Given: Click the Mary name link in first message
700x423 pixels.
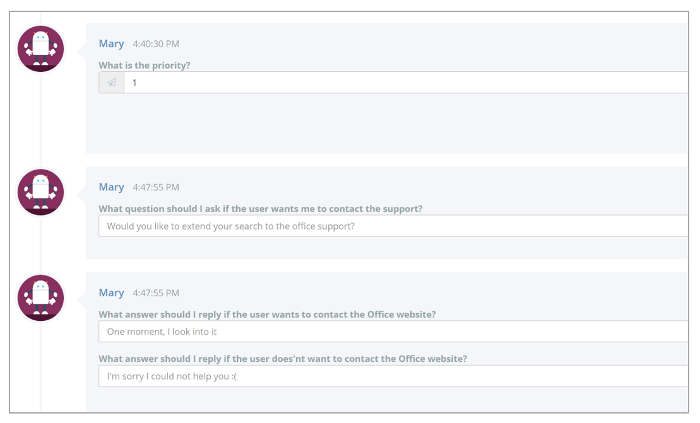Looking at the screenshot, I should click(111, 43).
